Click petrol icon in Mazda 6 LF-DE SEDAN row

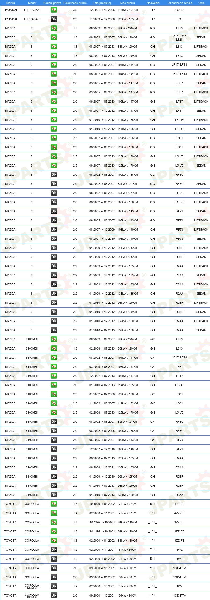pyautogui.click(x=54, y=129)
